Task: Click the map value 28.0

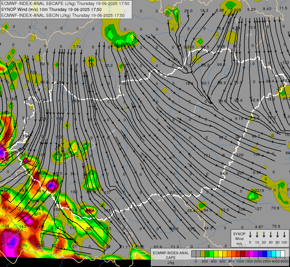Action: pyautogui.click(x=188, y=11)
